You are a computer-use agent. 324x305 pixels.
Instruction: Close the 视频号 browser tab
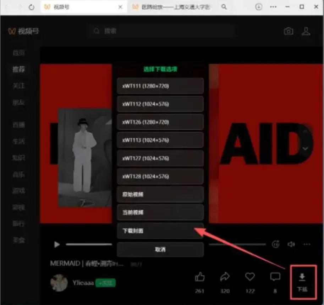(120, 7)
